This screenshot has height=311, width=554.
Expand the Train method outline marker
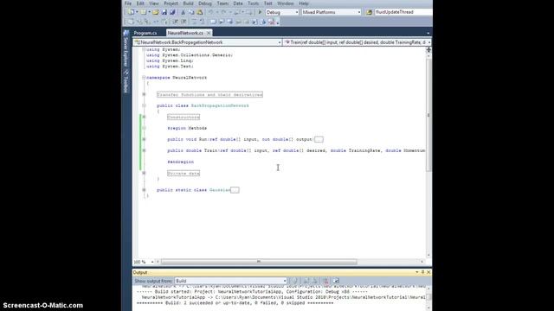coord(144,150)
